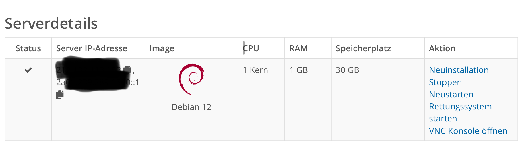Click the Debian swirl logo
Screen dimensions: 526x149
click(191, 79)
